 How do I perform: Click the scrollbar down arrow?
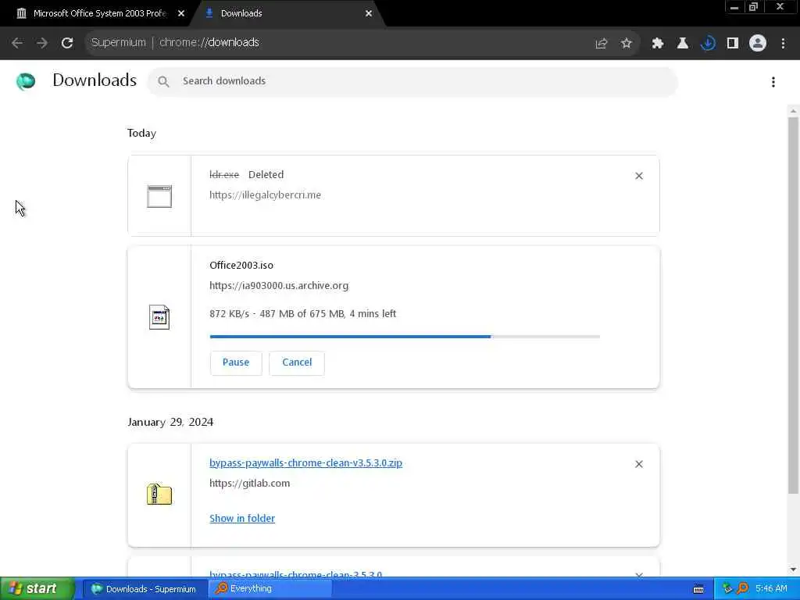point(793,570)
